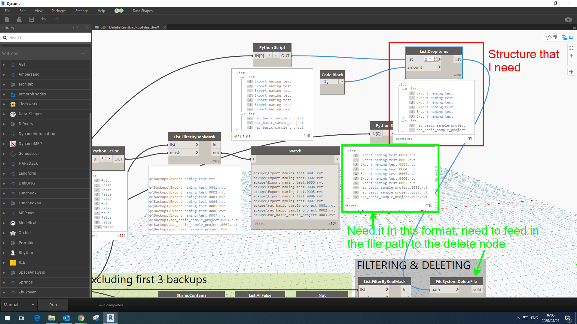Close the 09_S&P_DeleteRevitBackupFiles.dyn tab
This screenshot has width=577, height=324.
[x=165, y=27]
